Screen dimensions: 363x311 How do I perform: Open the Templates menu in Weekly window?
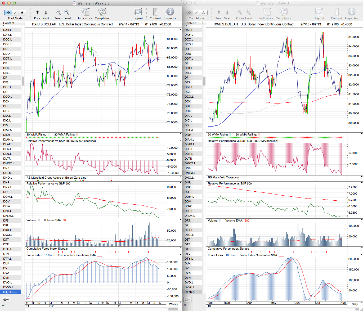(102, 12)
